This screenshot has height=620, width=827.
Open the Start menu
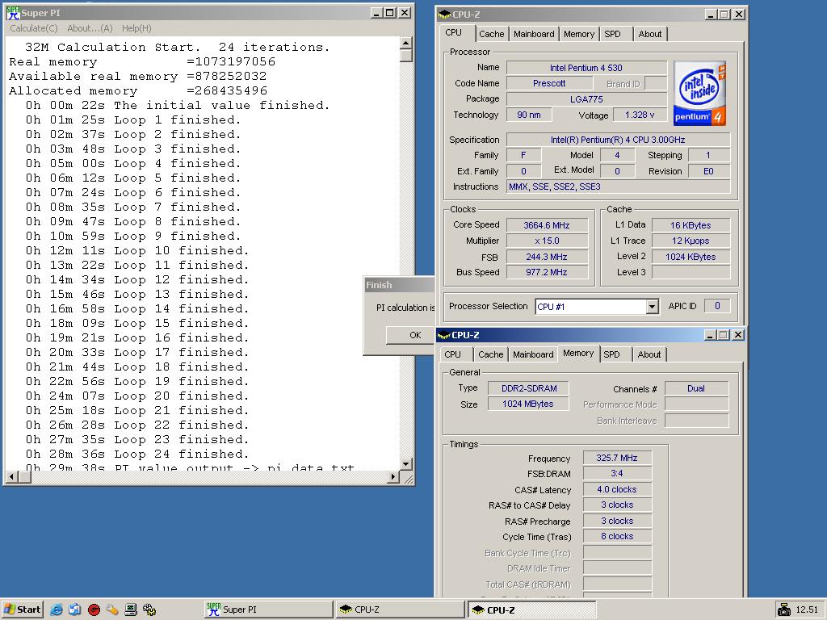(x=22, y=610)
